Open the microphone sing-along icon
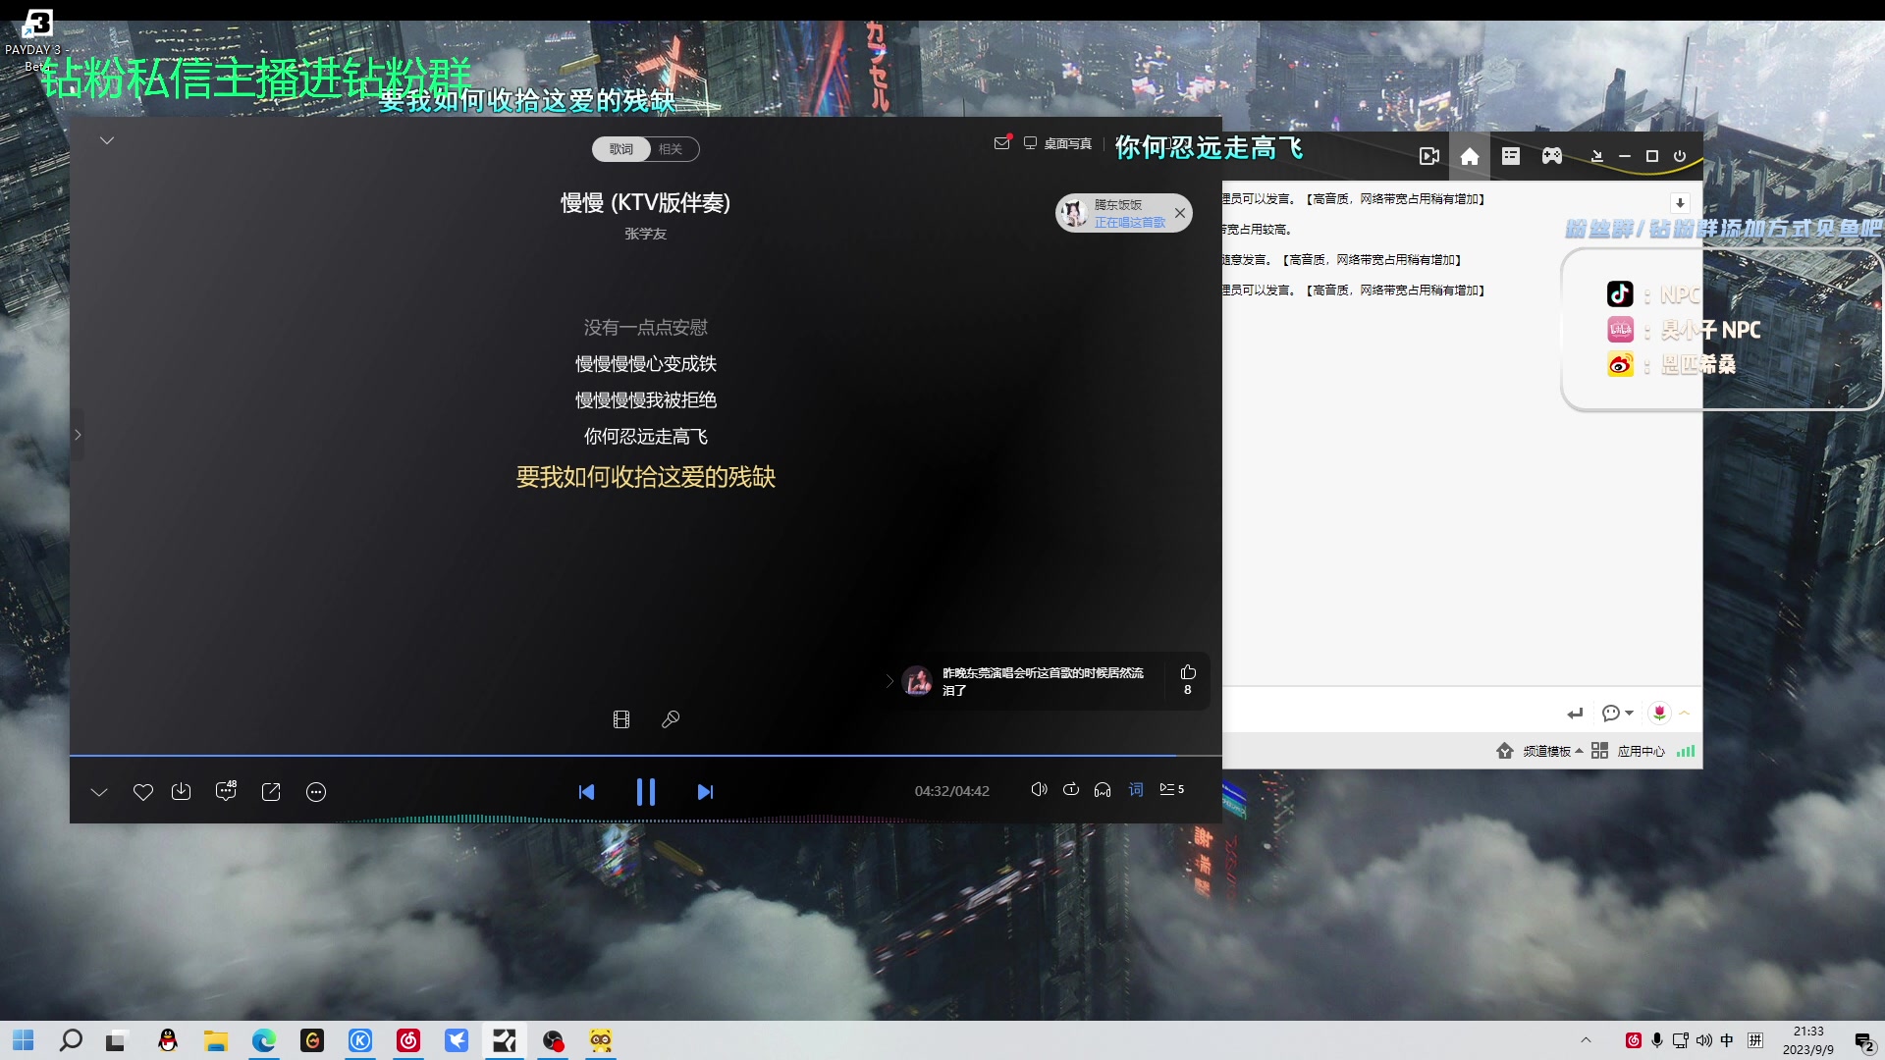The width and height of the screenshot is (1885, 1060). coord(671,719)
